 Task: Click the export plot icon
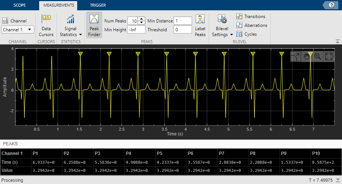(295, 56)
